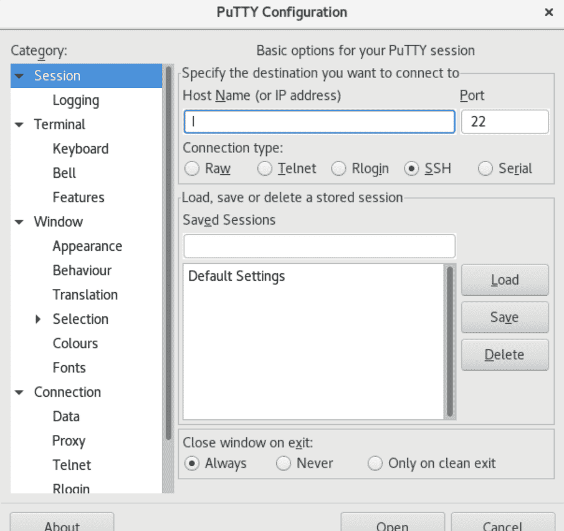The height and width of the screenshot is (531, 564).
Task: Cancel the PuTTY configuration
Action: click(503, 522)
